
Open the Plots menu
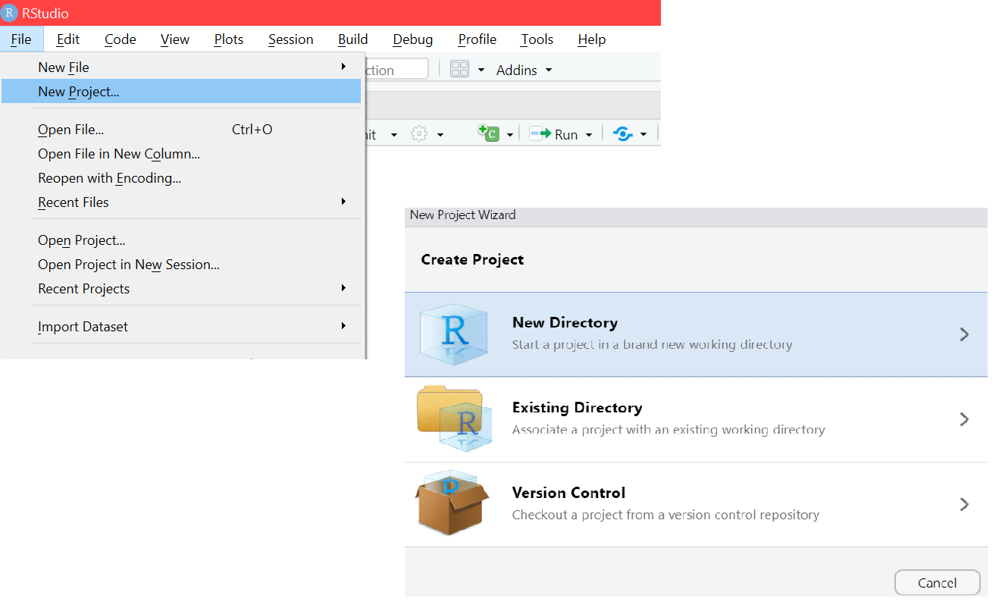pyautogui.click(x=229, y=39)
